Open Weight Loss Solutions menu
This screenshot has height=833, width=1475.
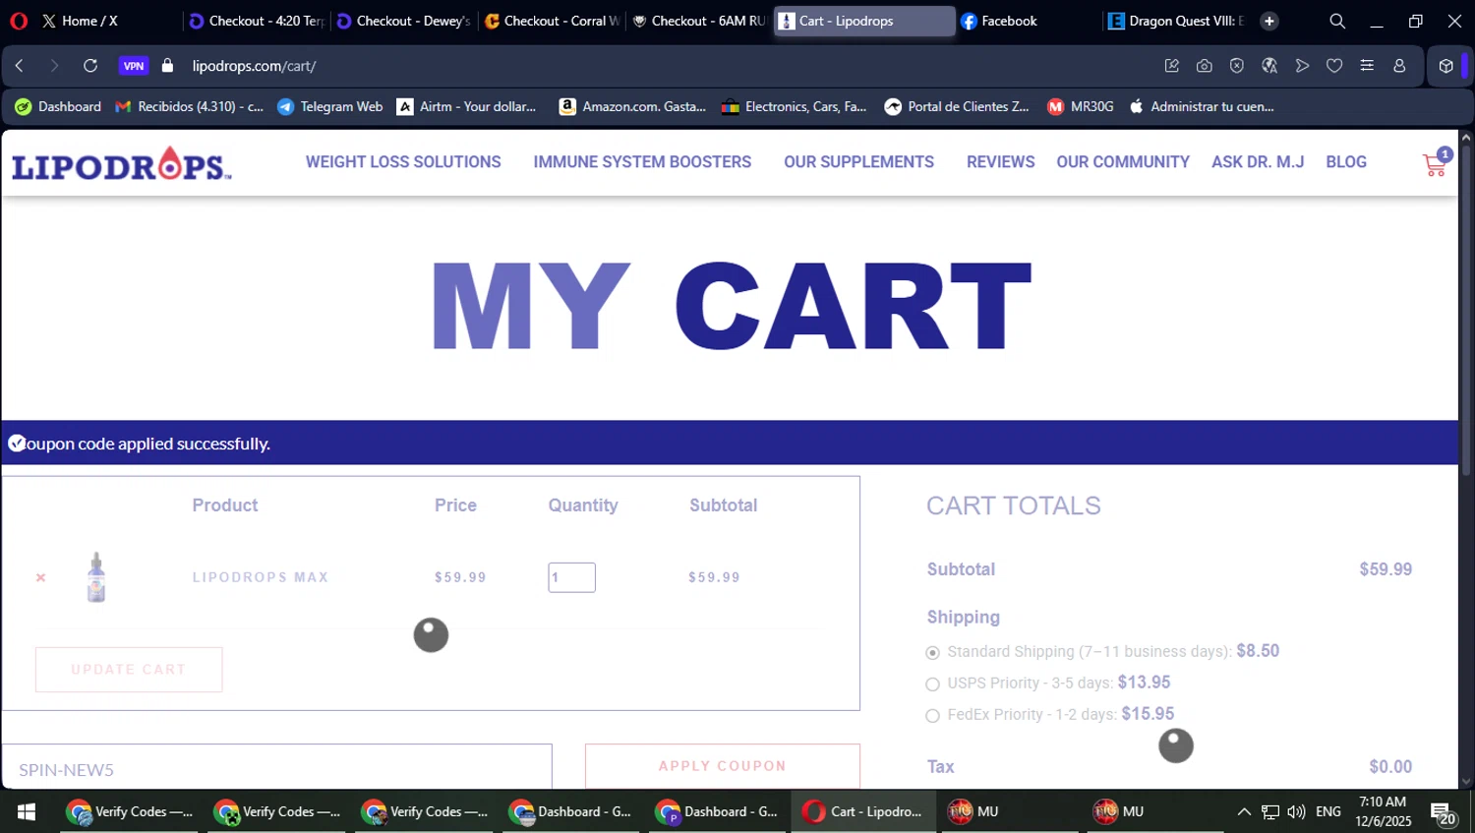[x=403, y=162]
